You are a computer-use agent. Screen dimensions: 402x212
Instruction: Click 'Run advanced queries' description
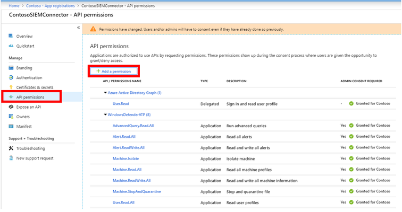tap(246, 126)
